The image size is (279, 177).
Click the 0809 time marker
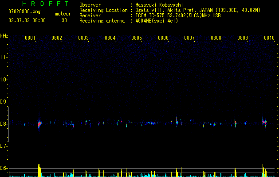point(243,38)
